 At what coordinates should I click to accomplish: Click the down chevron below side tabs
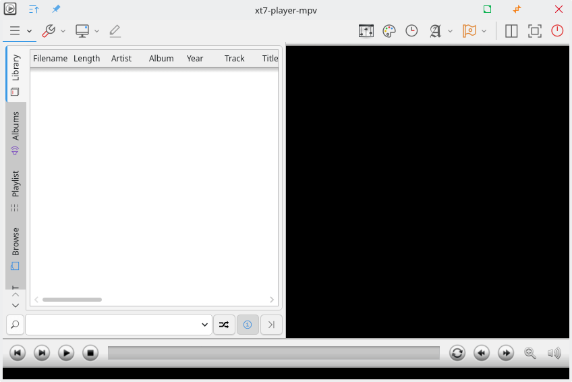(16, 305)
